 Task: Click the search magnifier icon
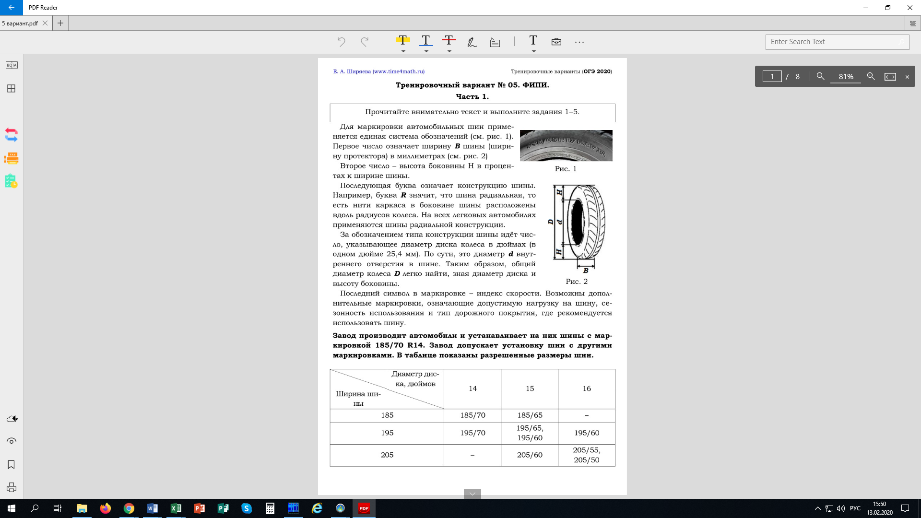pyautogui.click(x=902, y=42)
